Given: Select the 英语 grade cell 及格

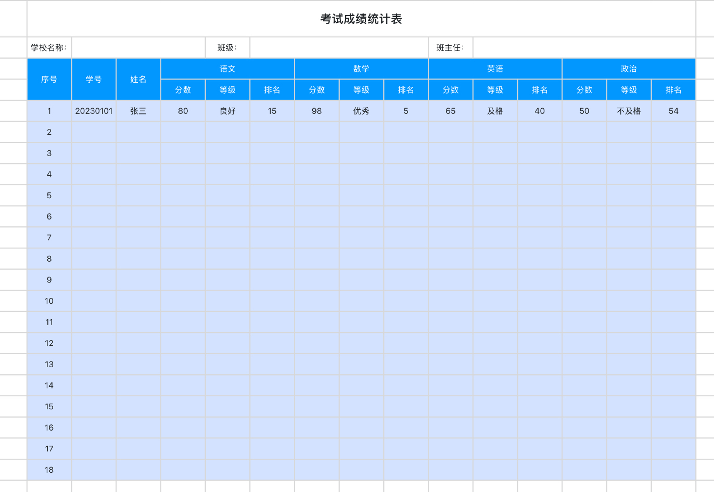Looking at the screenshot, I should [x=495, y=111].
